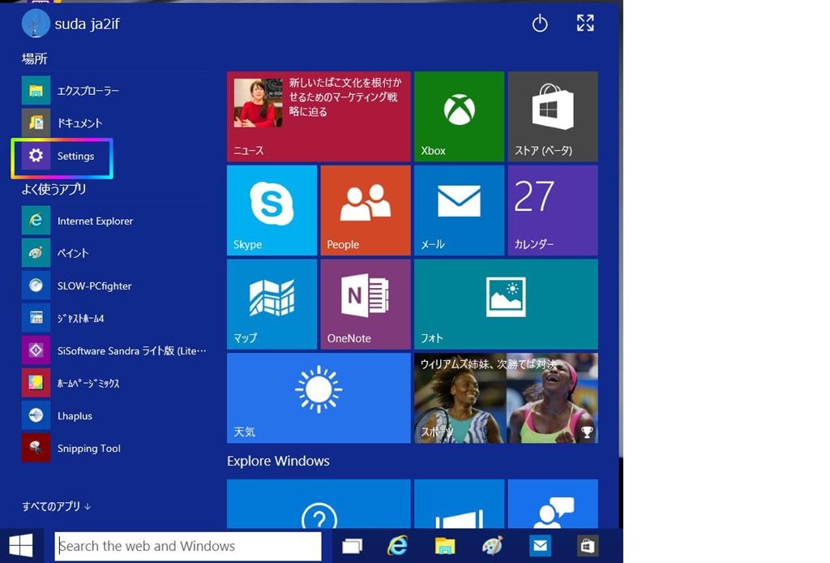Open the question mark help tile

319,504
